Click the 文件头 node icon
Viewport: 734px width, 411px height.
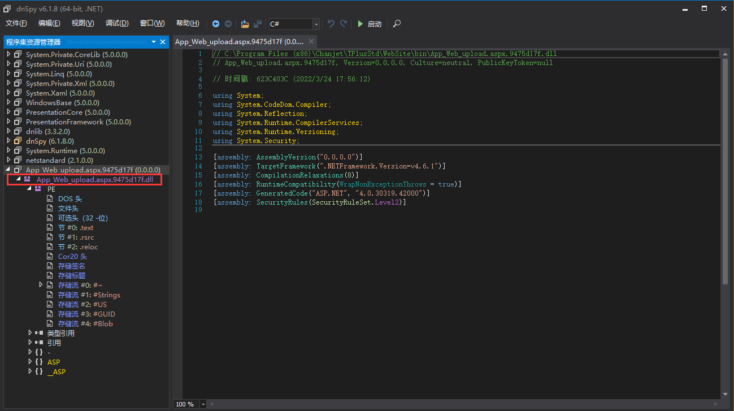pos(50,208)
